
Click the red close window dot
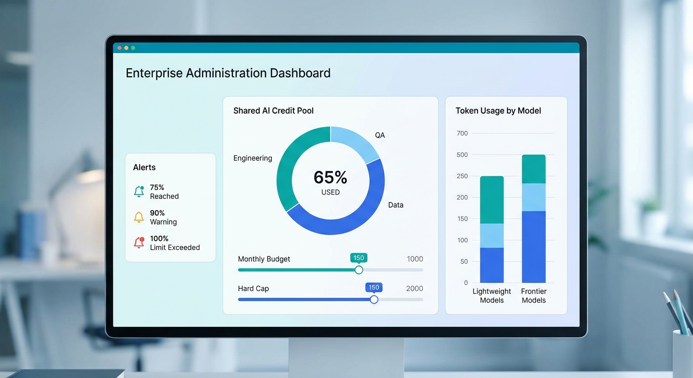(x=120, y=48)
